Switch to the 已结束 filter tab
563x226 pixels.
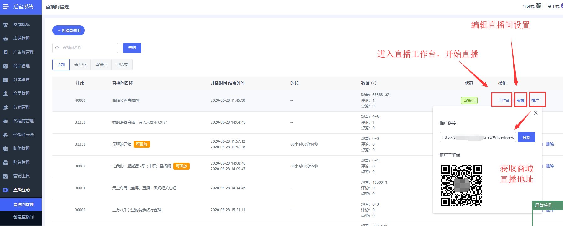pyautogui.click(x=122, y=65)
